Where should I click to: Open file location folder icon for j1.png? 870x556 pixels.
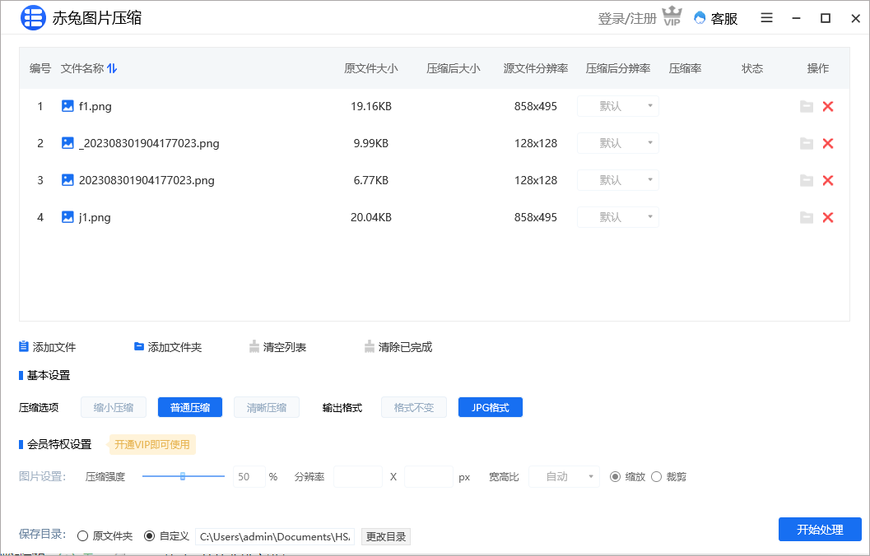click(x=807, y=217)
